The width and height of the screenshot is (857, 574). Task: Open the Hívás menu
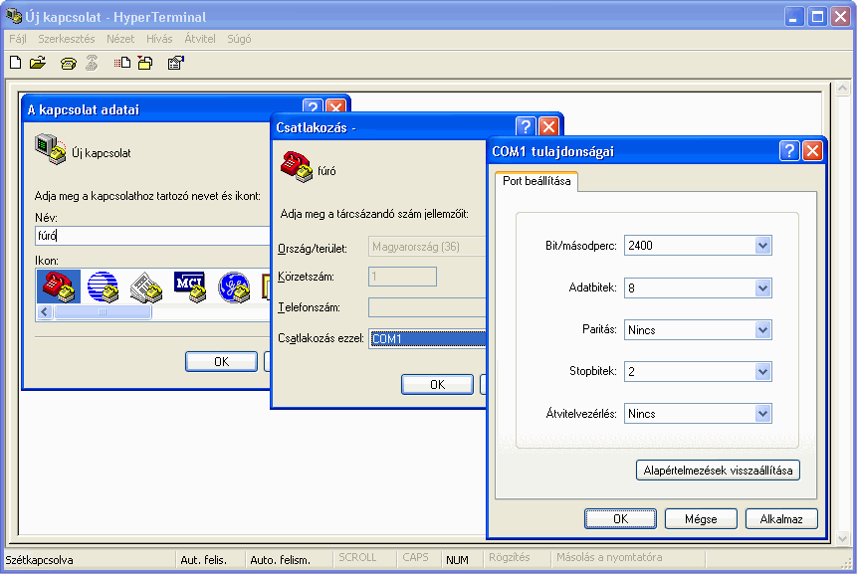point(159,39)
